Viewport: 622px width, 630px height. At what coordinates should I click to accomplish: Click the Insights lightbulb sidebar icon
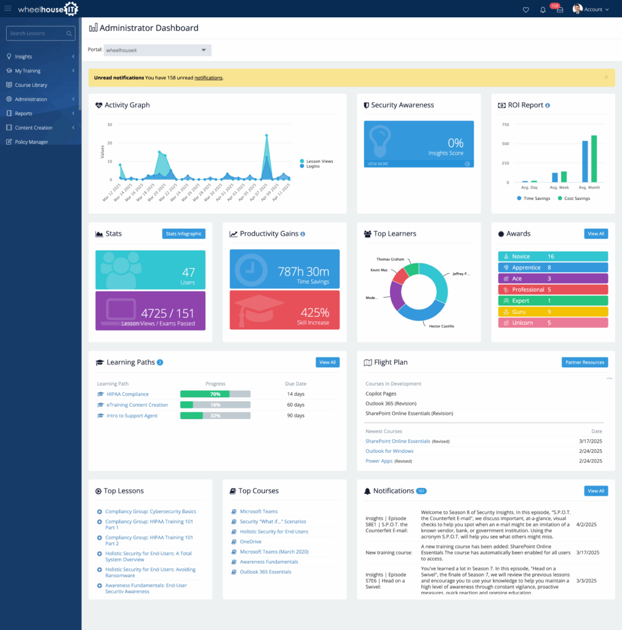[x=9, y=56]
